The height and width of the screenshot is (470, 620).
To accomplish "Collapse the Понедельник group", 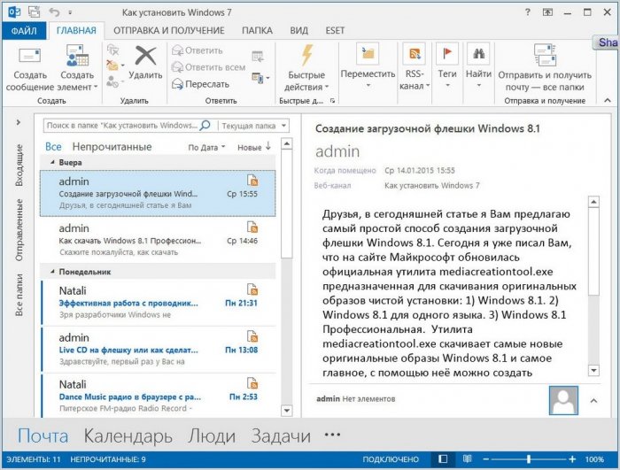I will click(x=52, y=272).
